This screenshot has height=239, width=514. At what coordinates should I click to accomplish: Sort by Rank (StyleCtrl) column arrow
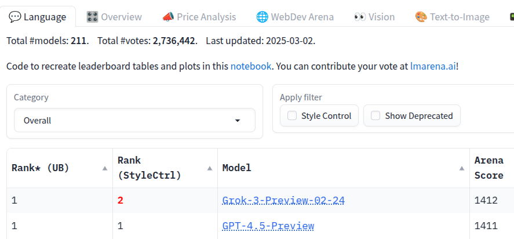tap(210, 168)
